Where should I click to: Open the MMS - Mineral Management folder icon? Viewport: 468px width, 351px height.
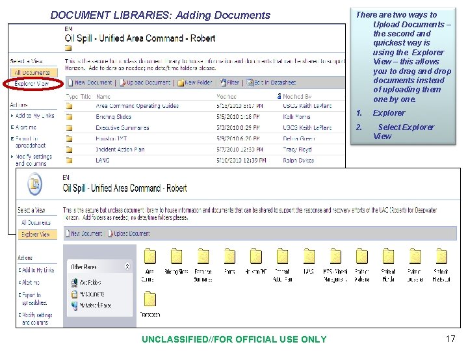[335, 256]
